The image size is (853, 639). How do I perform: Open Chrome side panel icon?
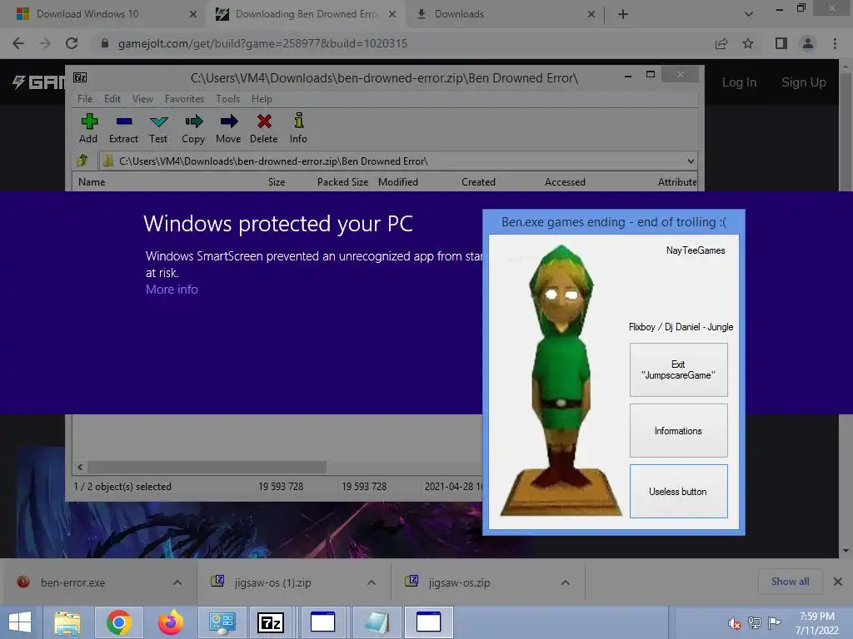(x=781, y=43)
